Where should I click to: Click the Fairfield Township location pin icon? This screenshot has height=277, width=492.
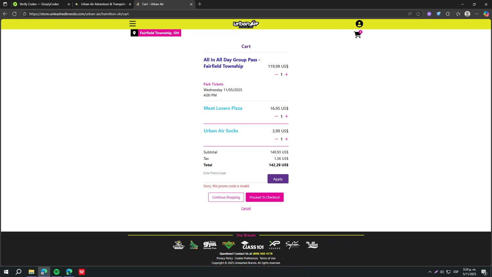134,33
